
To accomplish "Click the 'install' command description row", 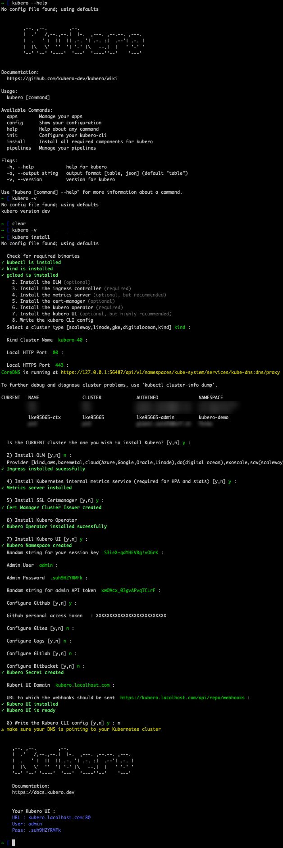I will [x=80, y=141].
